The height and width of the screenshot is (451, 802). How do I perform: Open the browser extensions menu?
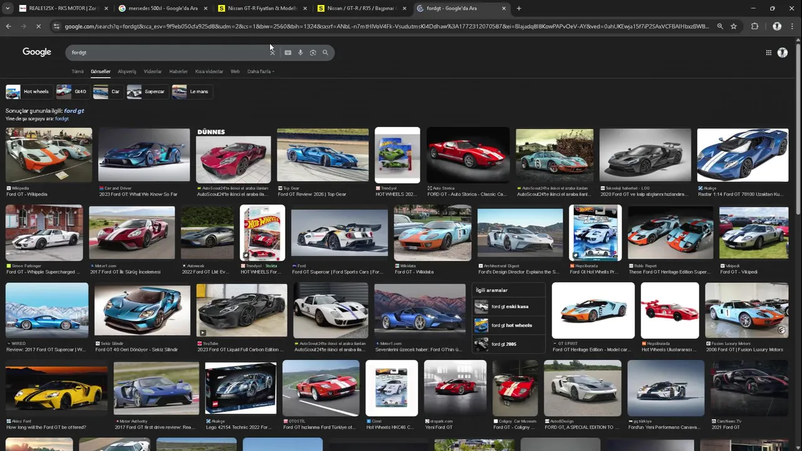pos(754,26)
